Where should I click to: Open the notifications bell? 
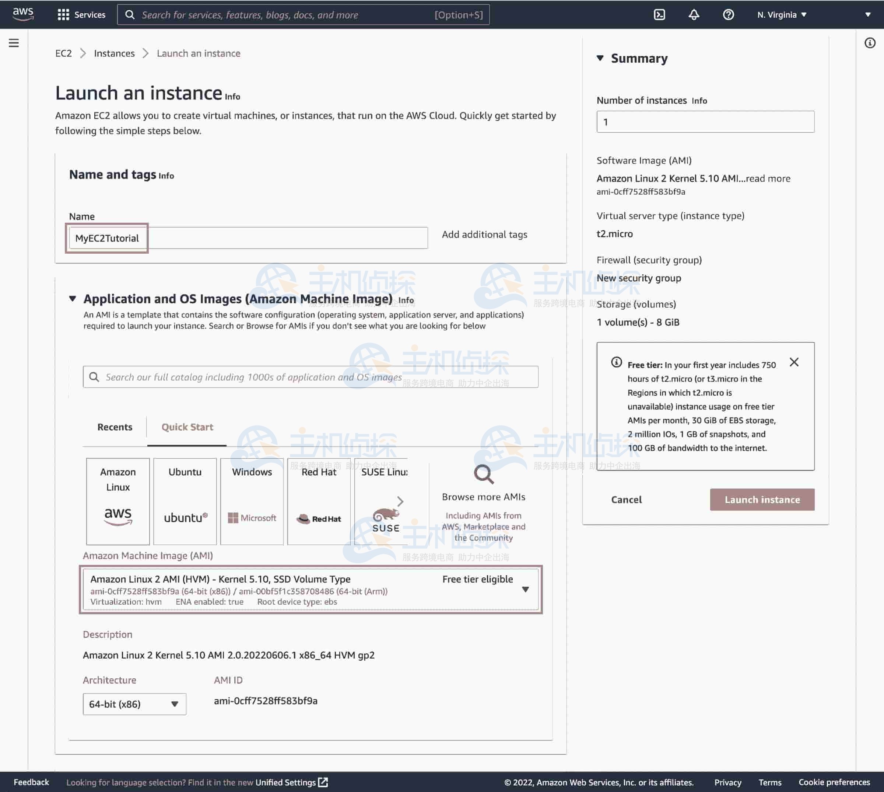pos(694,14)
